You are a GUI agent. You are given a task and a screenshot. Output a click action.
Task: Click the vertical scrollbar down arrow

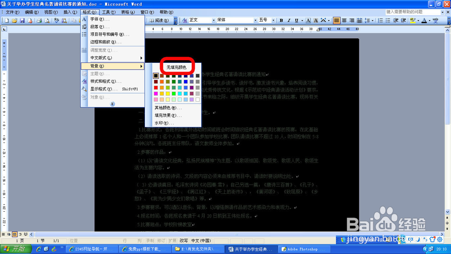[447, 212]
